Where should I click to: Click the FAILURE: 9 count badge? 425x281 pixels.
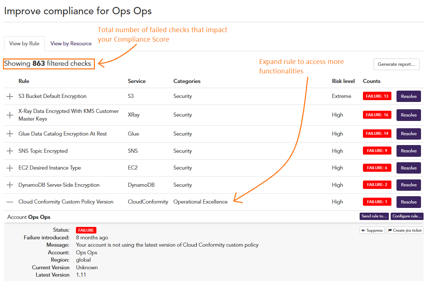pyautogui.click(x=377, y=151)
